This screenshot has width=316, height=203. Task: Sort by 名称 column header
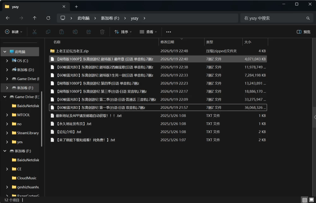104,42
